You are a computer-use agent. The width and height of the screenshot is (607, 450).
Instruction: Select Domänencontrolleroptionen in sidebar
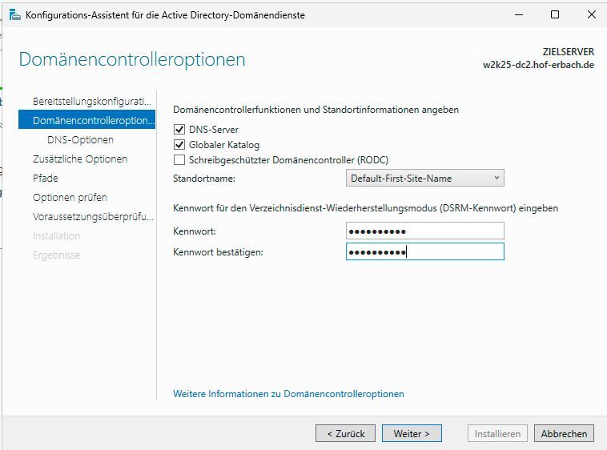pos(86,120)
